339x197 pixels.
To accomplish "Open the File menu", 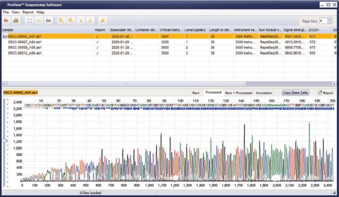I will 6,12.
